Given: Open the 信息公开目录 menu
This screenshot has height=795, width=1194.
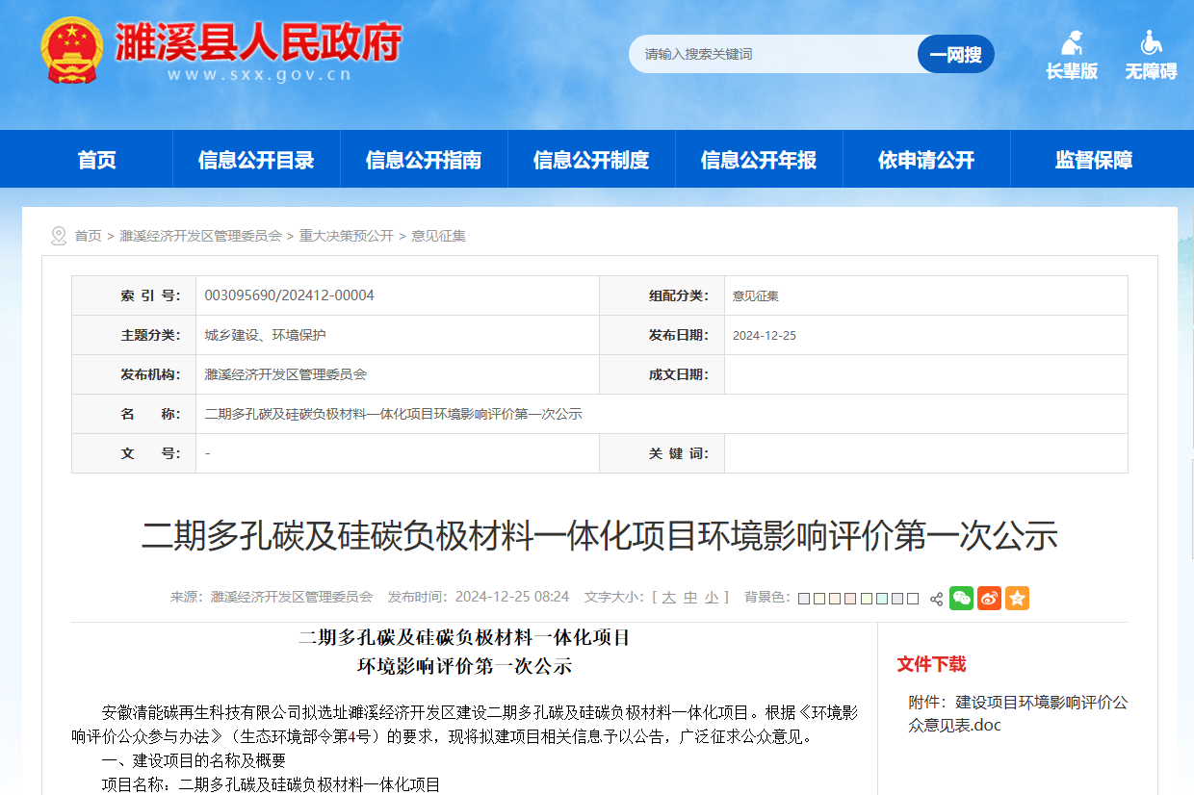Looking at the screenshot, I should click(x=256, y=160).
